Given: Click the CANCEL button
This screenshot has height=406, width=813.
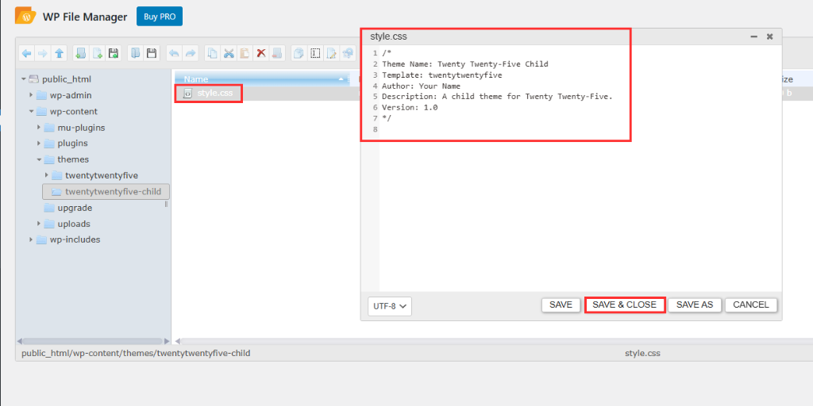Looking at the screenshot, I should pyautogui.click(x=751, y=305).
